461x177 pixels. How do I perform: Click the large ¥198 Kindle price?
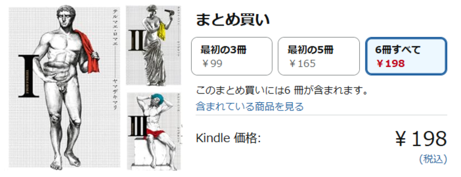[421, 139]
